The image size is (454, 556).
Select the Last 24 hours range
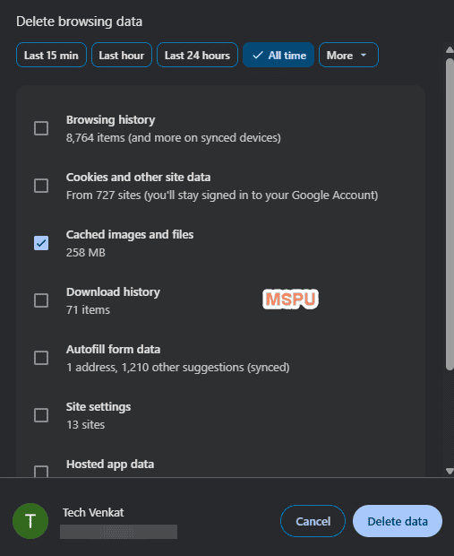pyautogui.click(x=197, y=55)
